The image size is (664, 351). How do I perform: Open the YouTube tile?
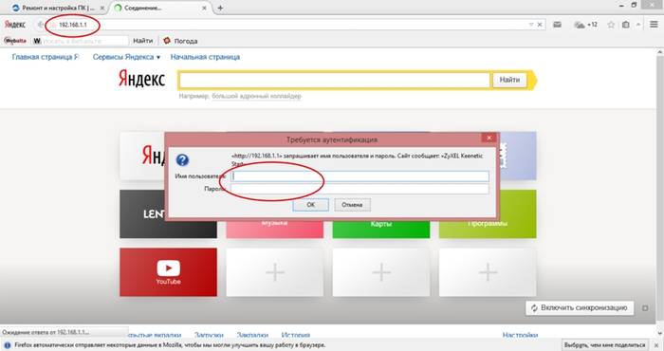168,272
